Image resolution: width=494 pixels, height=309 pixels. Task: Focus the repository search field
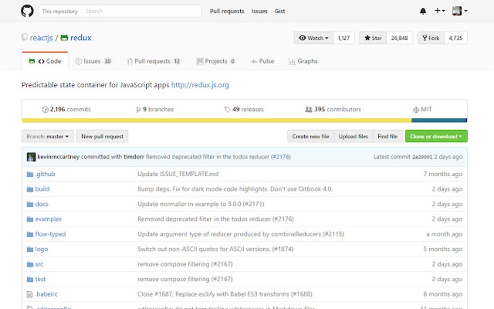tap(141, 11)
